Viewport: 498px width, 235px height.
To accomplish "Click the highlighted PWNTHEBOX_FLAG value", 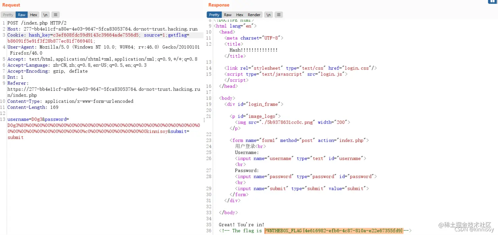I will pos(334,231).
